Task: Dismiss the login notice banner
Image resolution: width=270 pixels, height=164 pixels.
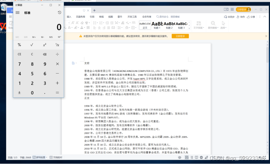Action: pyautogui.click(x=266, y=36)
